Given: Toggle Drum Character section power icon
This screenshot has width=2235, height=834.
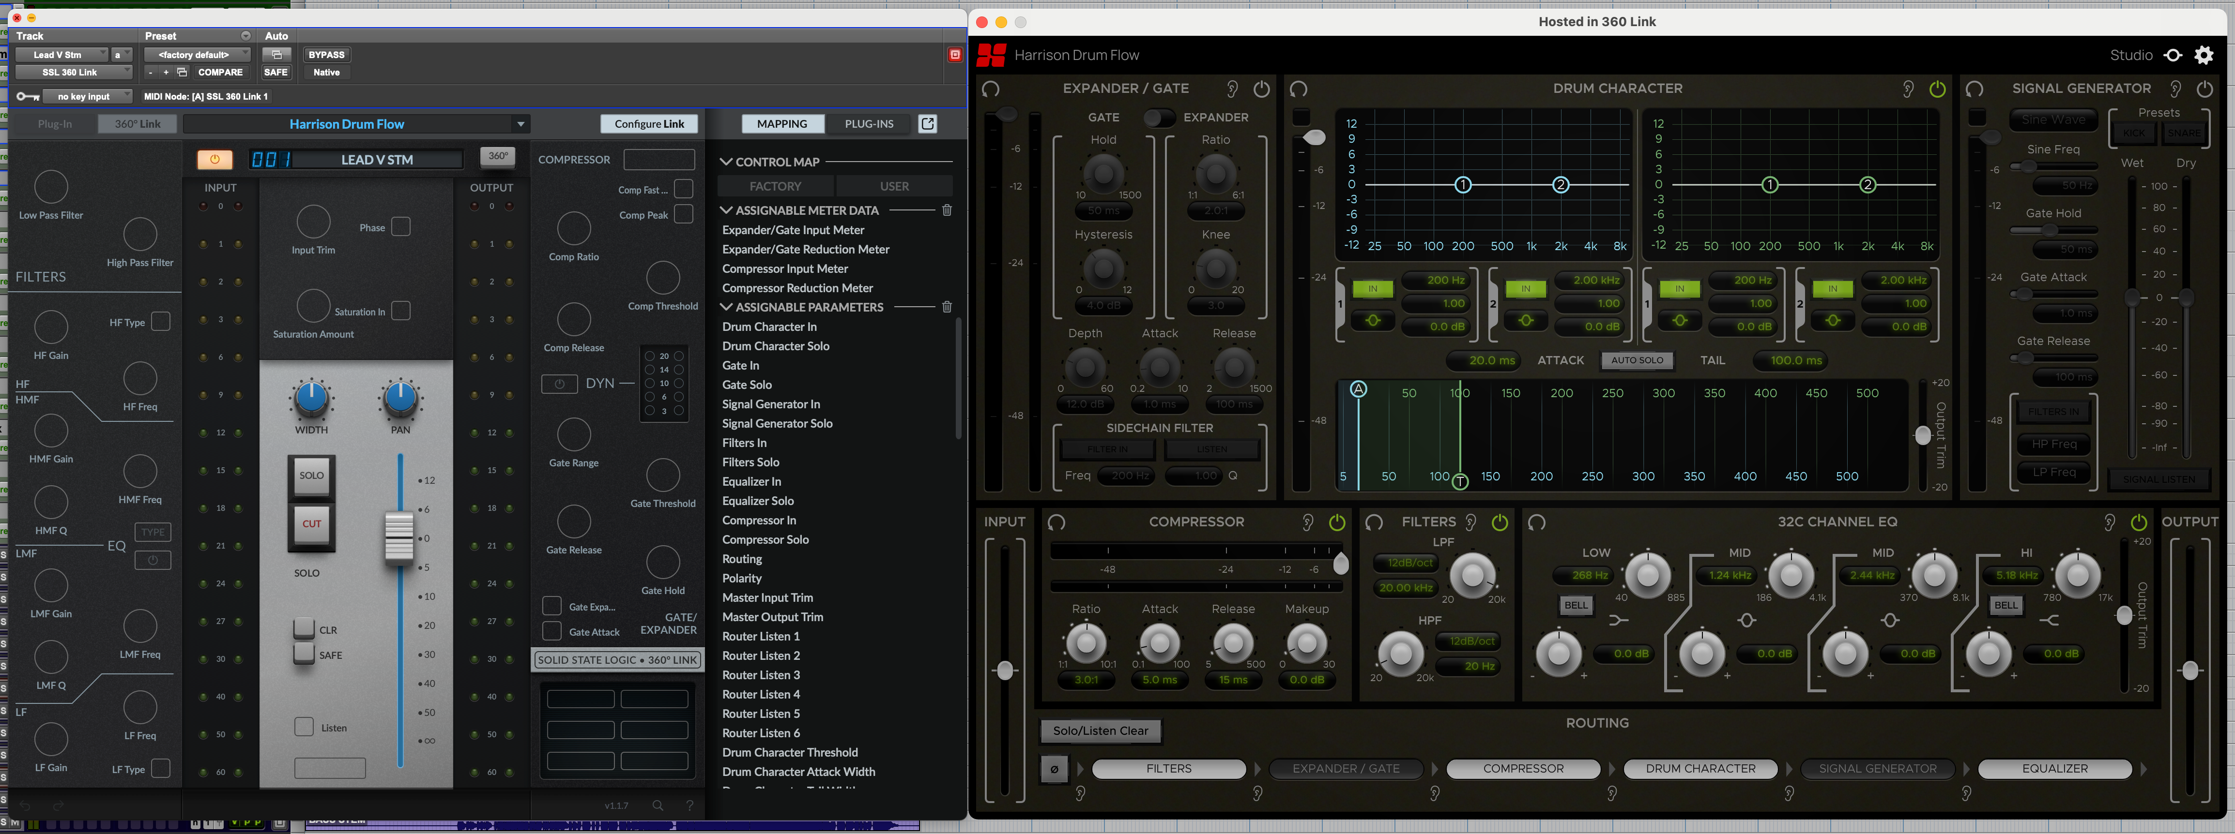Looking at the screenshot, I should pos(1937,89).
